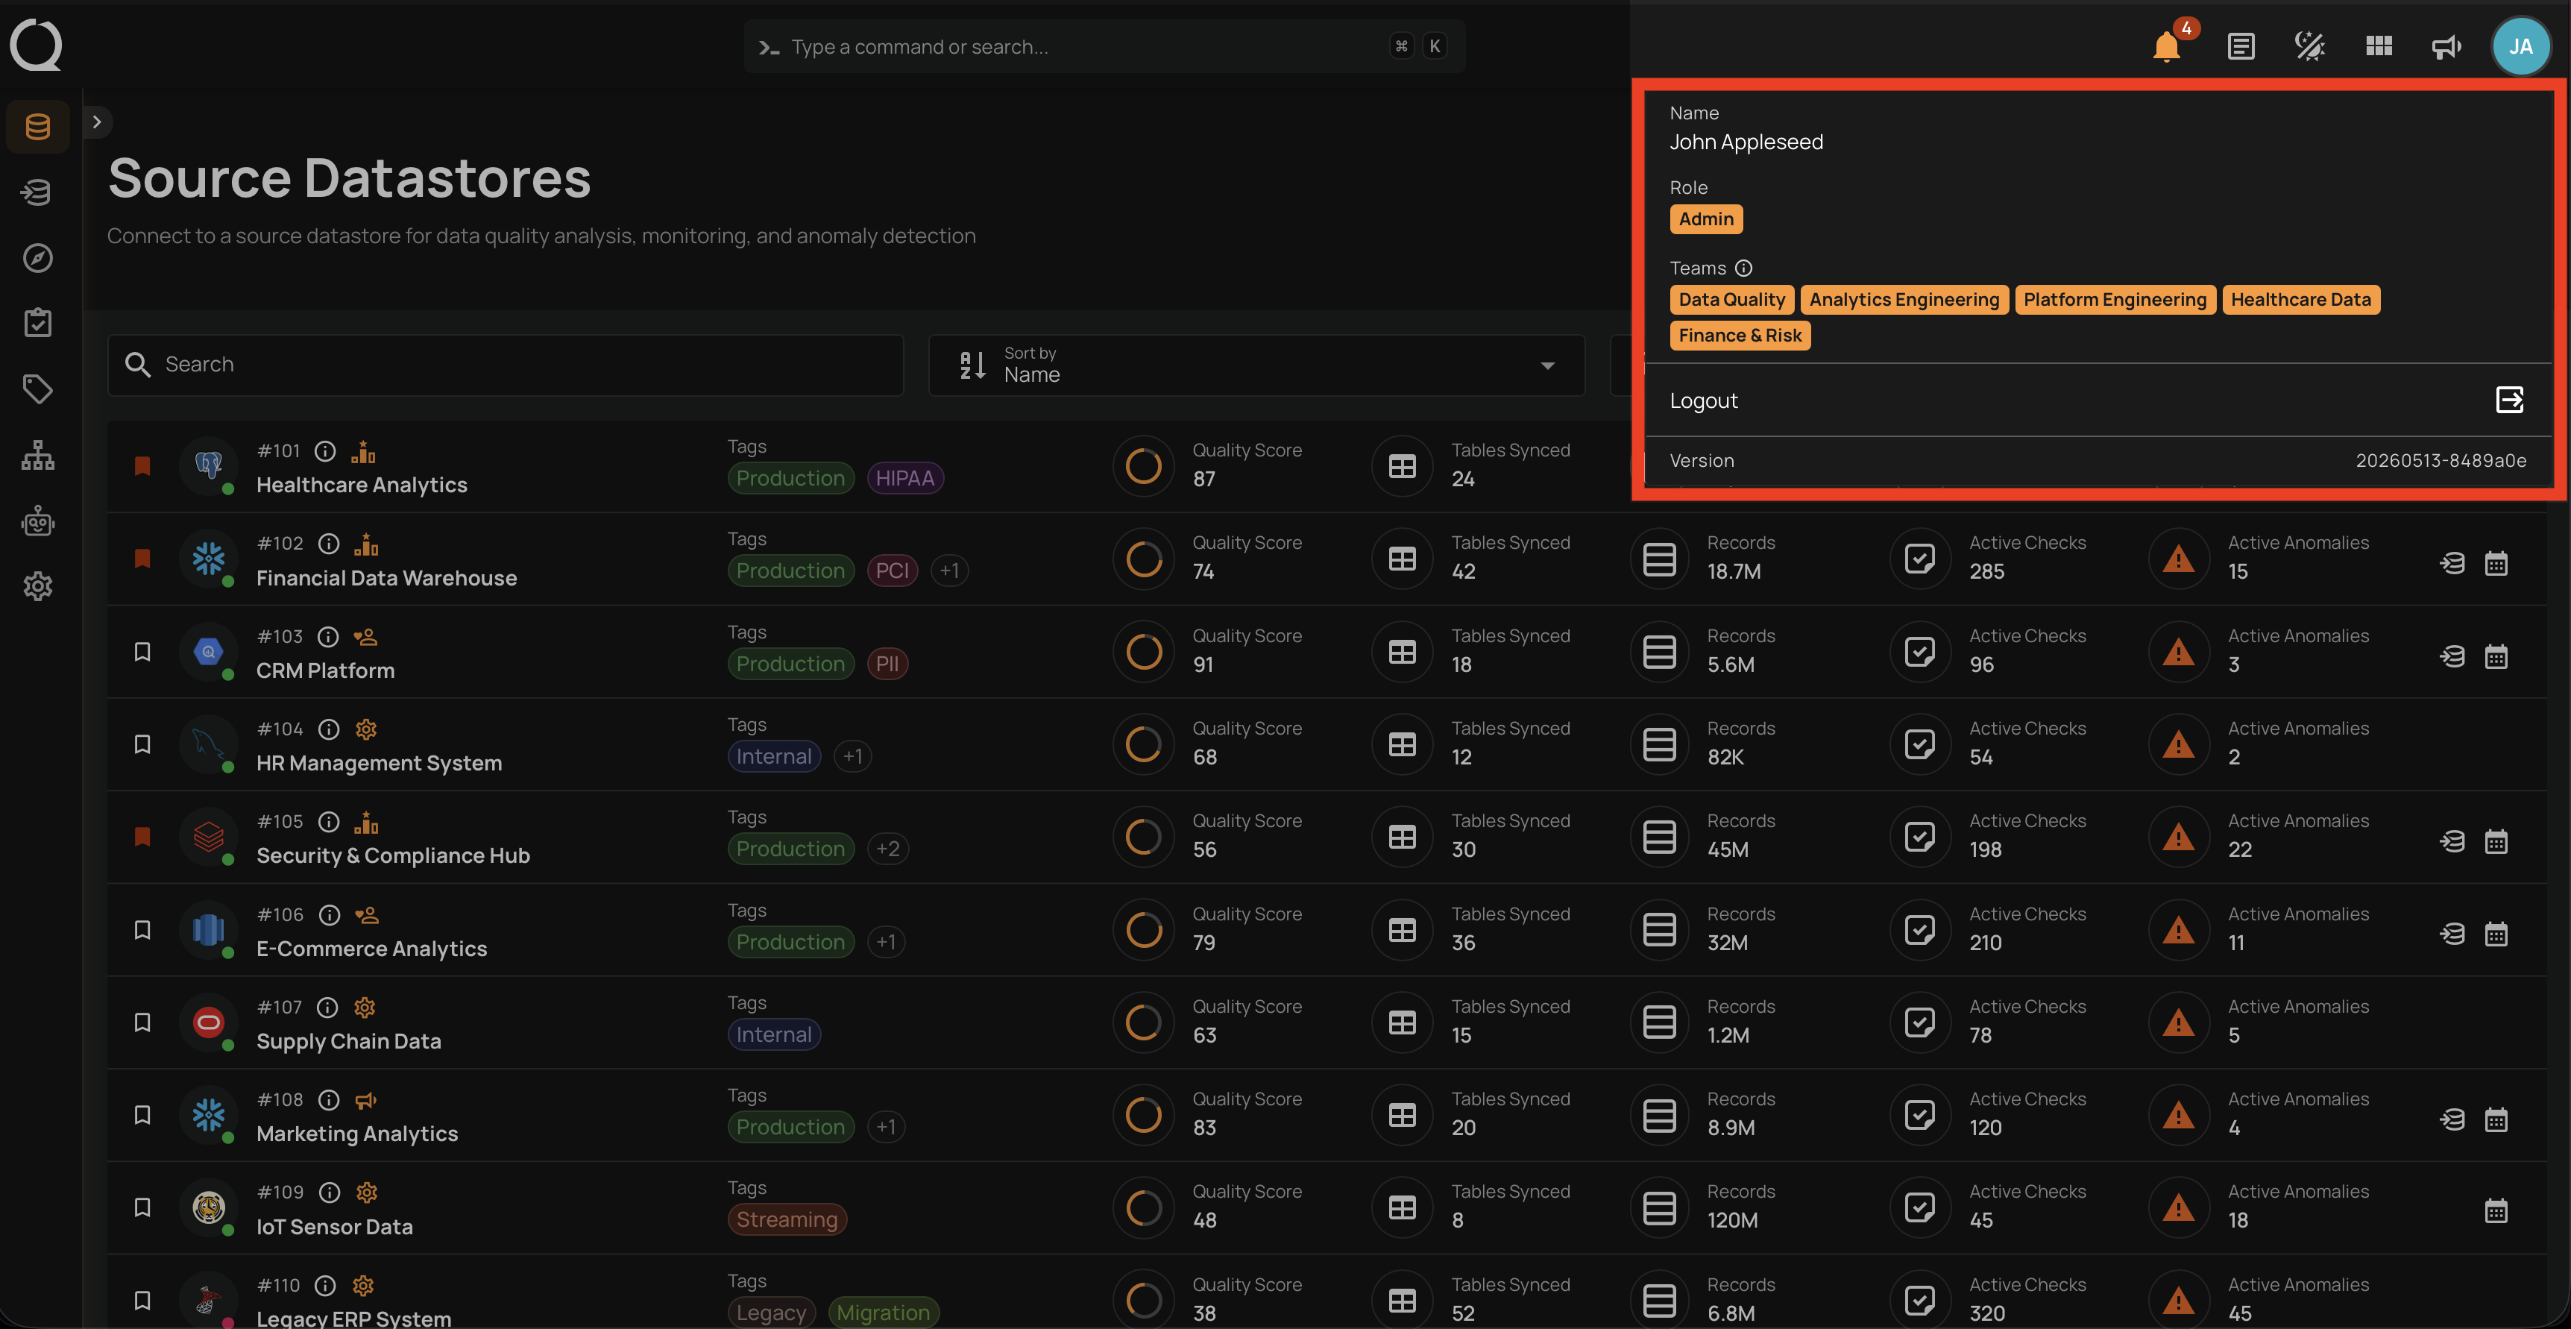Show Teams info tooltip icon
Image resolution: width=2571 pixels, height=1329 pixels.
pyautogui.click(x=1743, y=268)
